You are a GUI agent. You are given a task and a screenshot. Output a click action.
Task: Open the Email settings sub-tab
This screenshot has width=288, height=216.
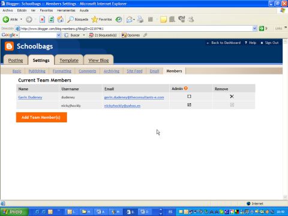coord(154,71)
